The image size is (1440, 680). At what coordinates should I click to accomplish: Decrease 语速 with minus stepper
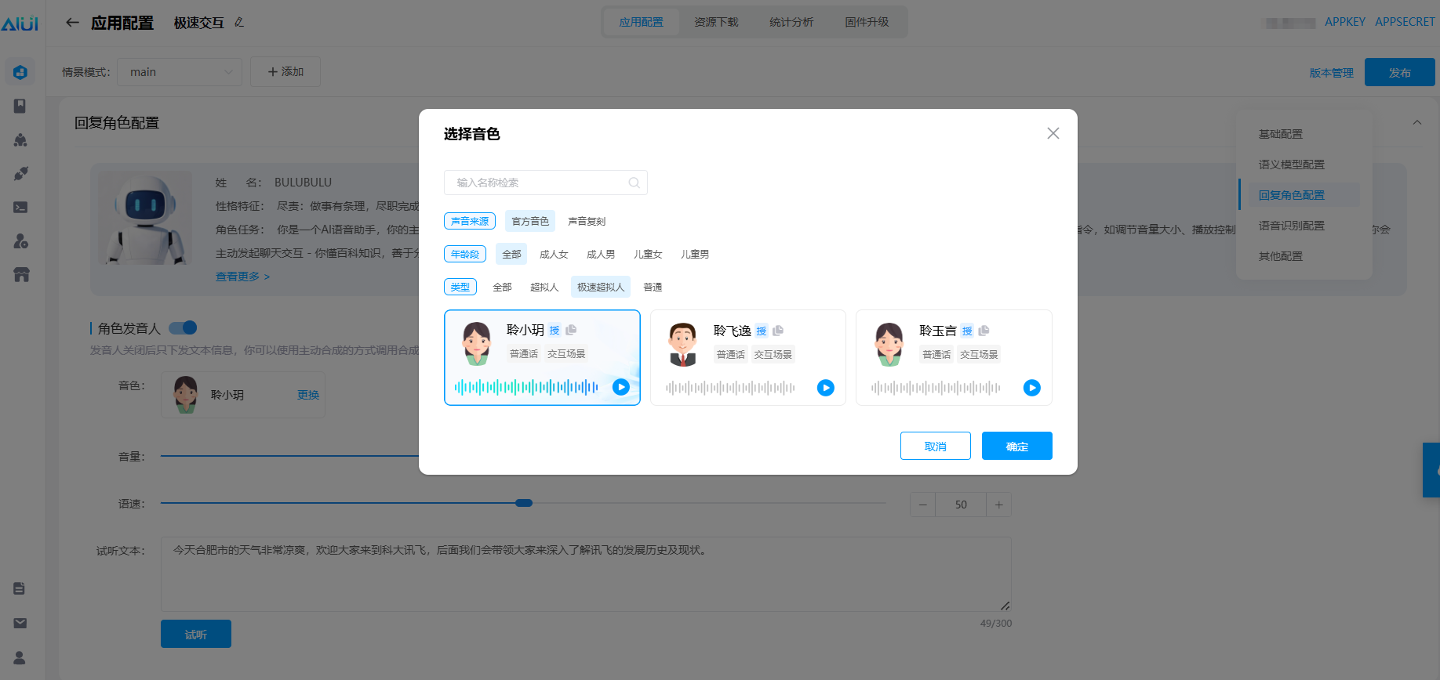[922, 505]
